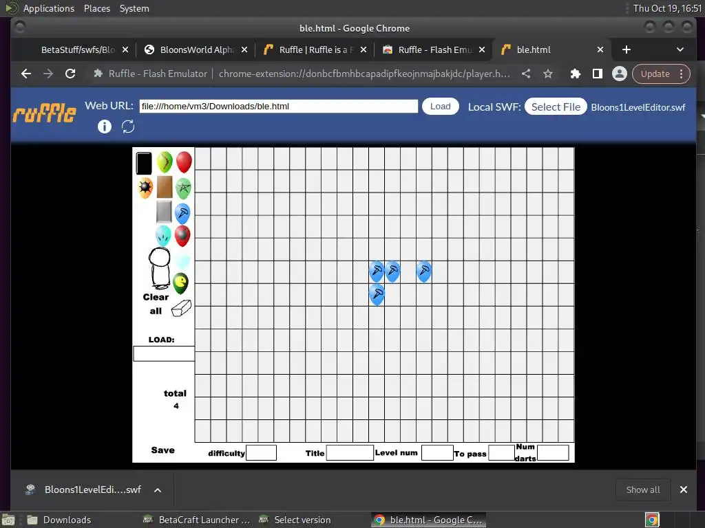This screenshot has width=705, height=528.
Task: Click the share page icon in address bar
Action: coord(525,74)
